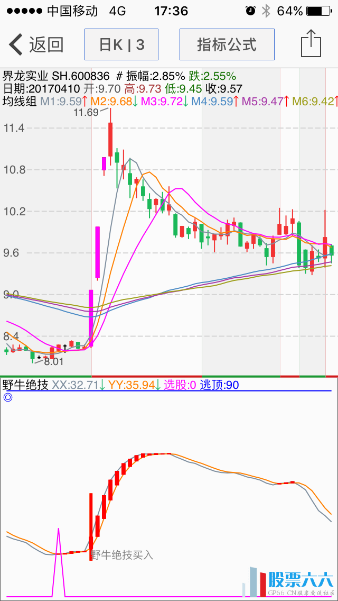Tap the 逃顶:90 indicator value
The image size is (338, 601).
pos(219,385)
